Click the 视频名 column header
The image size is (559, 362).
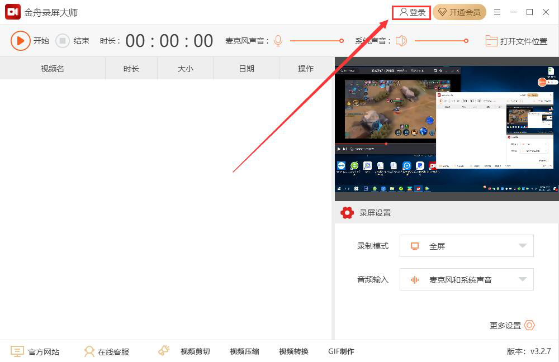53,68
